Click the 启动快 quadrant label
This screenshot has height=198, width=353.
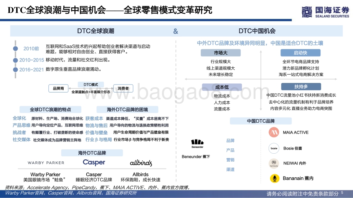tap(300, 53)
